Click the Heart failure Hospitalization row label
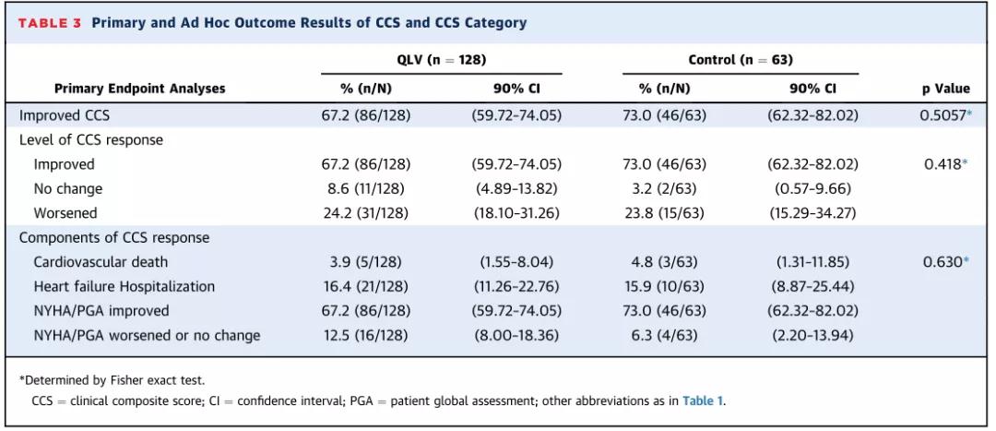This screenshot has width=996, height=431. [x=126, y=287]
